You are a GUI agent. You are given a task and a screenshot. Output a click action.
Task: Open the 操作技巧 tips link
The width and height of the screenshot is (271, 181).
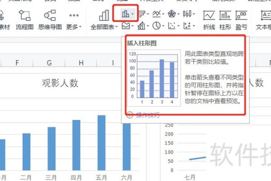[x=148, y=115]
